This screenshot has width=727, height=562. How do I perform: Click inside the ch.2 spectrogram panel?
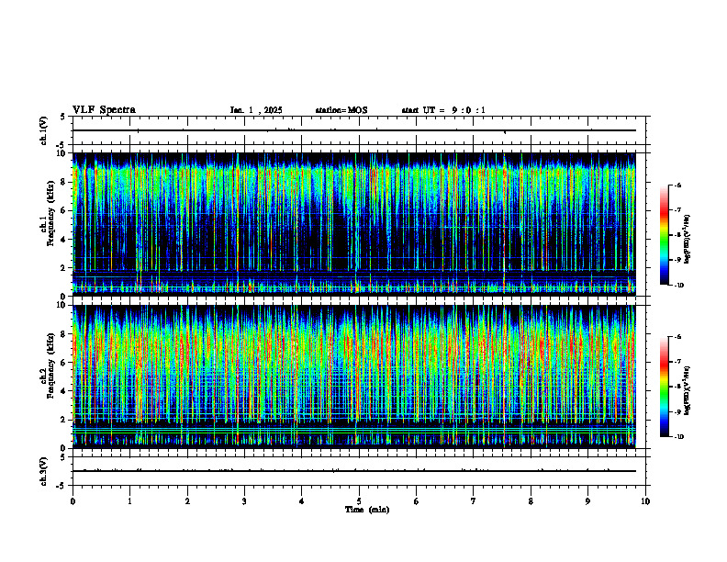[x=353, y=377]
